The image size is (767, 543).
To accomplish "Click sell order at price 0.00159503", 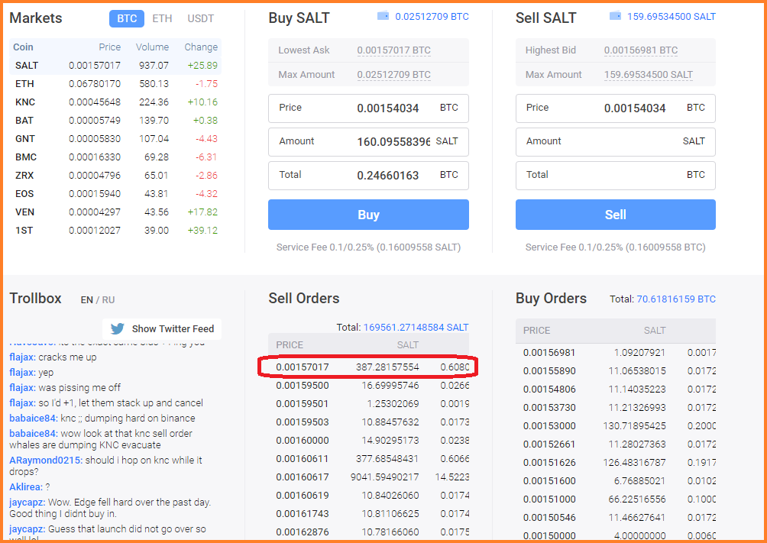I will pyautogui.click(x=368, y=422).
